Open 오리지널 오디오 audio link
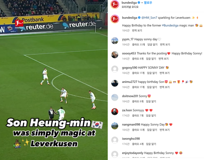The width and height of the screenshot is (204, 160). (130, 7)
